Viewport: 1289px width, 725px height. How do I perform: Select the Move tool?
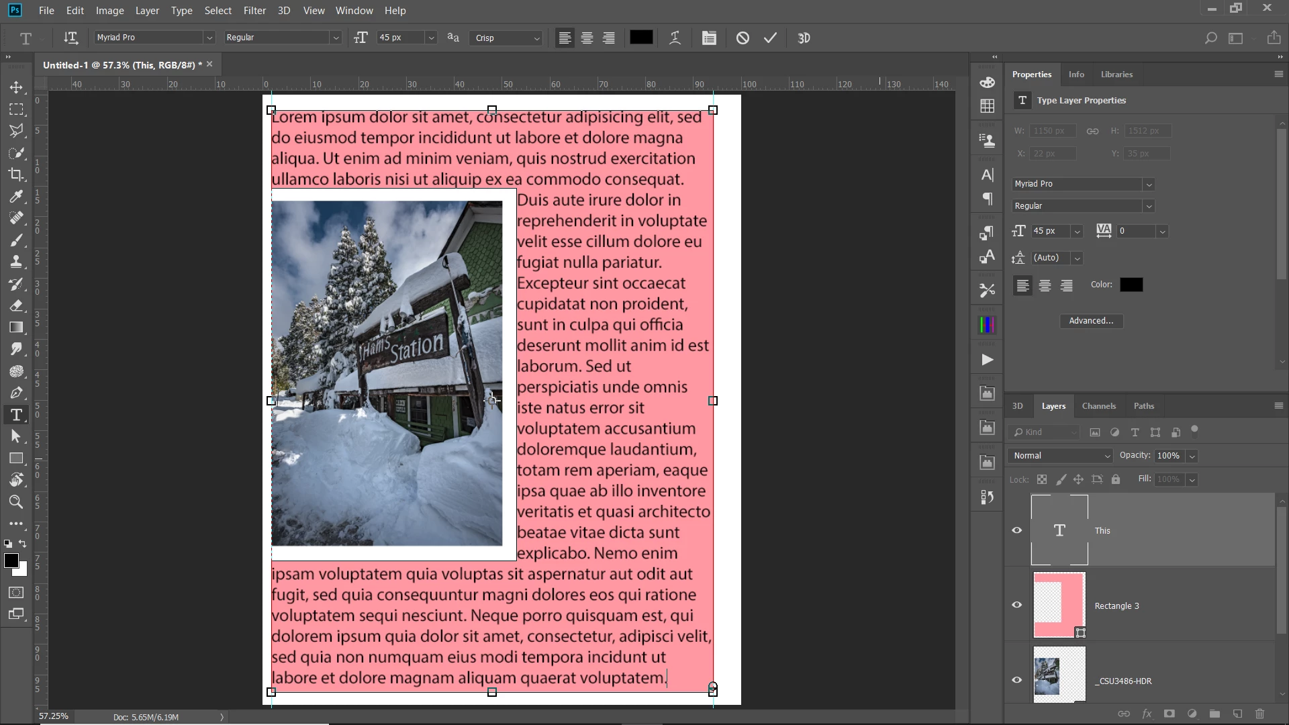click(x=16, y=87)
